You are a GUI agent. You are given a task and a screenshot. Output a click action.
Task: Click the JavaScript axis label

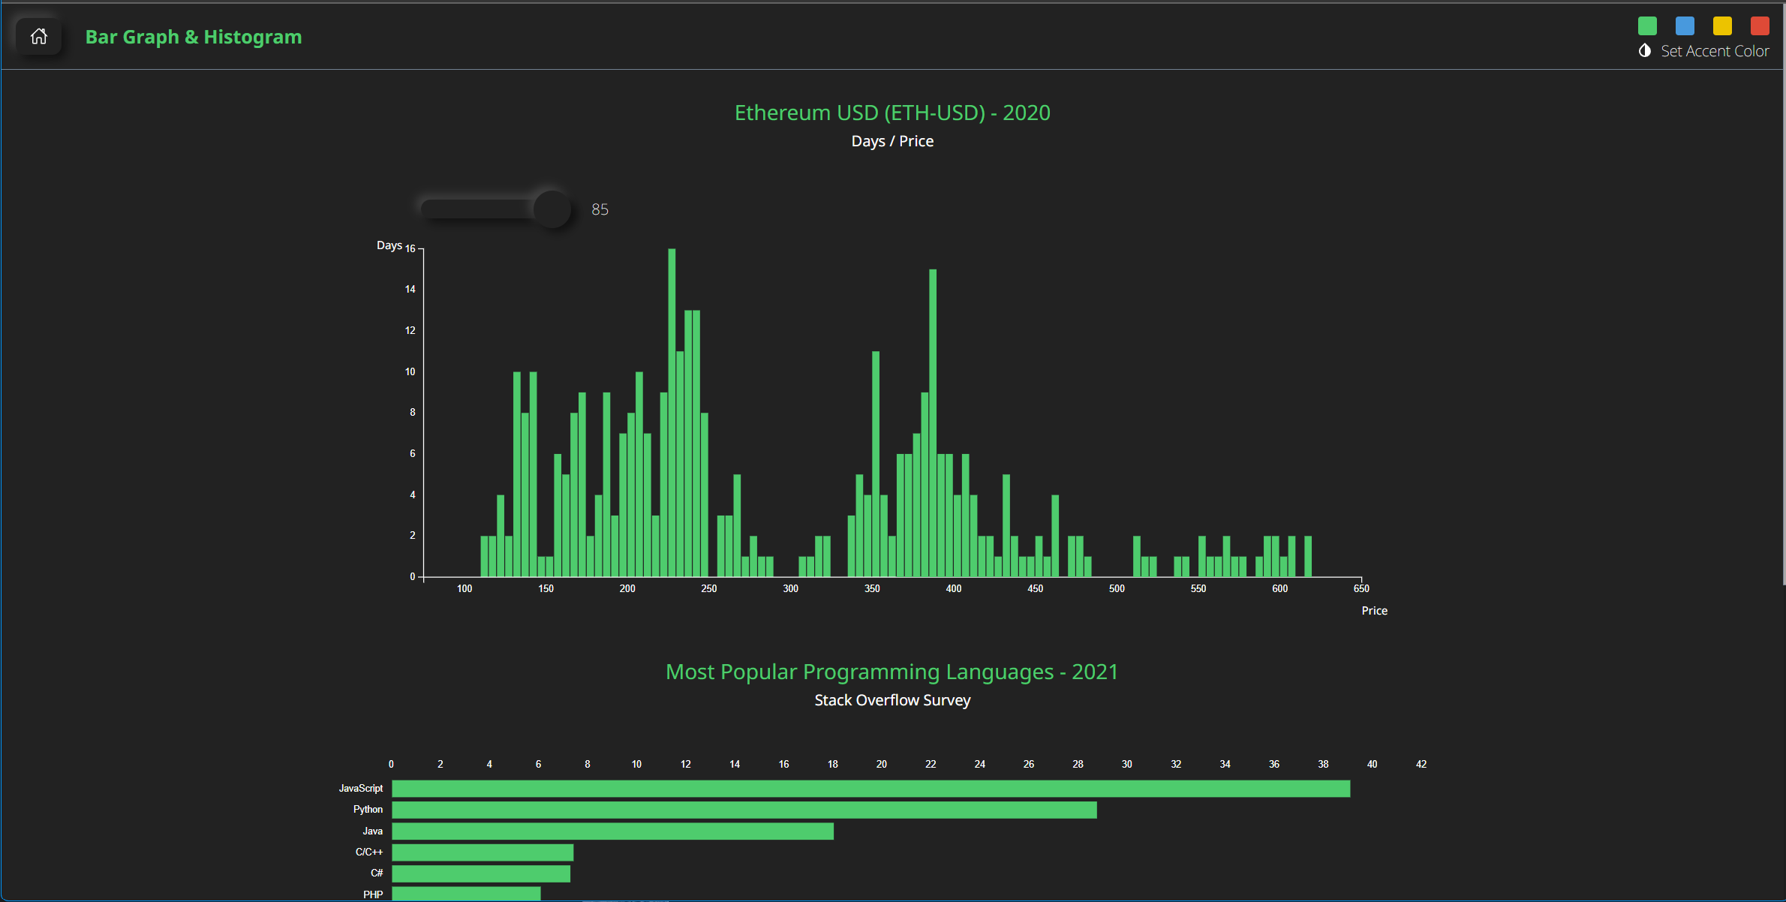pyautogui.click(x=360, y=789)
